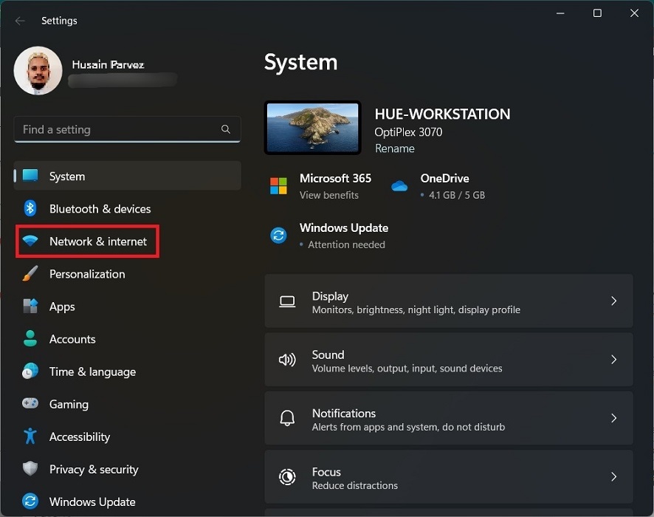Screen dimensions: 654x517
Task: Open Display settings using the right chevron
Action: [613, 301]
